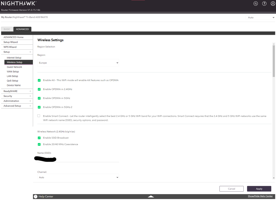The height and width of the screenshot is (201, 276).
Task: Switch to the BASIC tab
Action: [x=7, y=29]
